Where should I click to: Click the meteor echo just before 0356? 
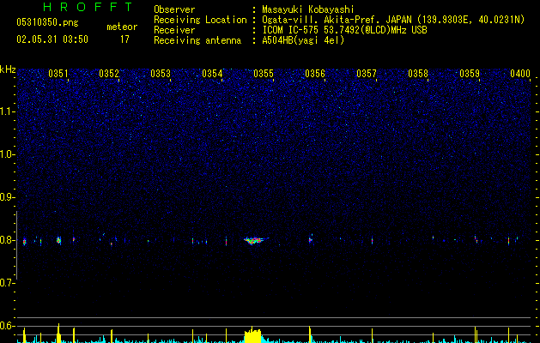310,240
